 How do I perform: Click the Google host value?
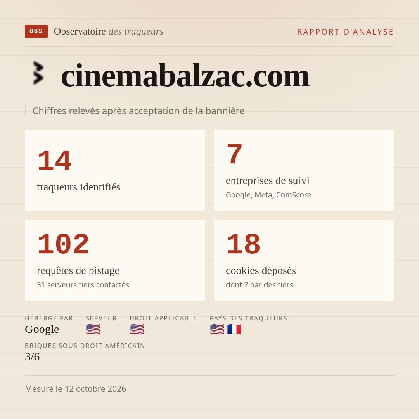(42, 329)
